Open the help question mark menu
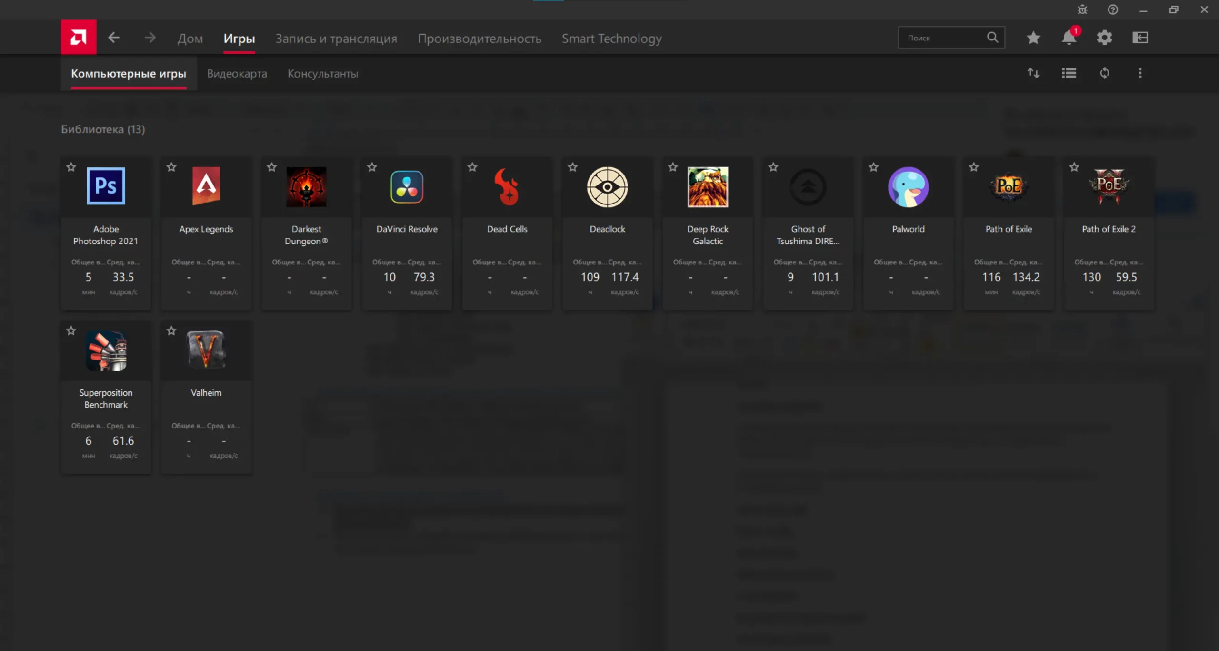The width and height of the screenshot is (1219, 651). point(1113,10)
